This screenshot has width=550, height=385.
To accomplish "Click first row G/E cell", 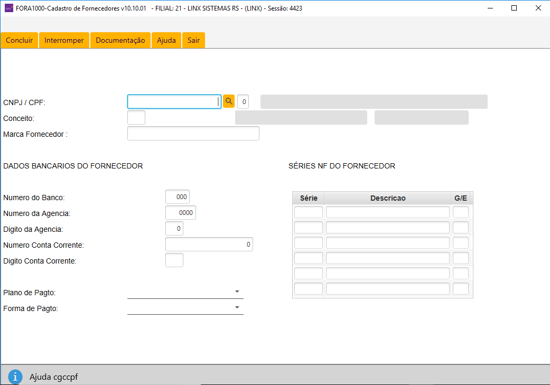I will (461, 212).
